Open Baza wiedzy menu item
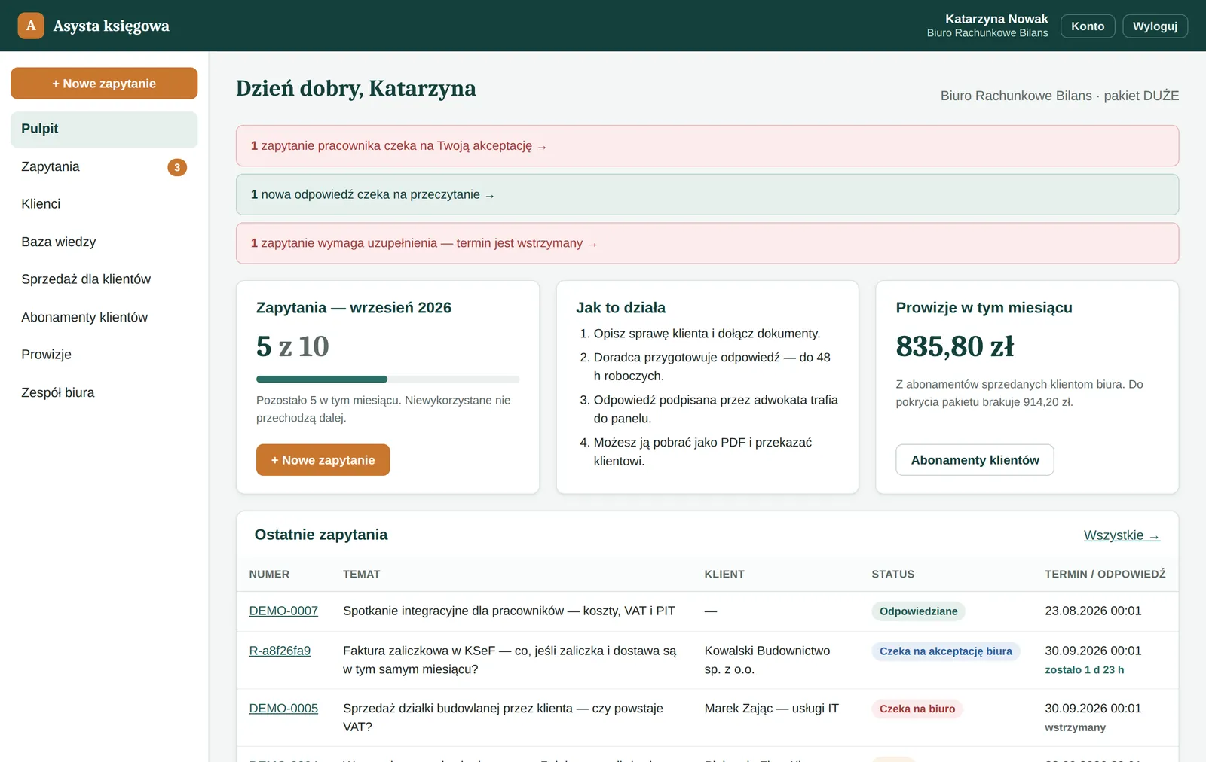Screen dimensions: 1206x762 (104, 242)
